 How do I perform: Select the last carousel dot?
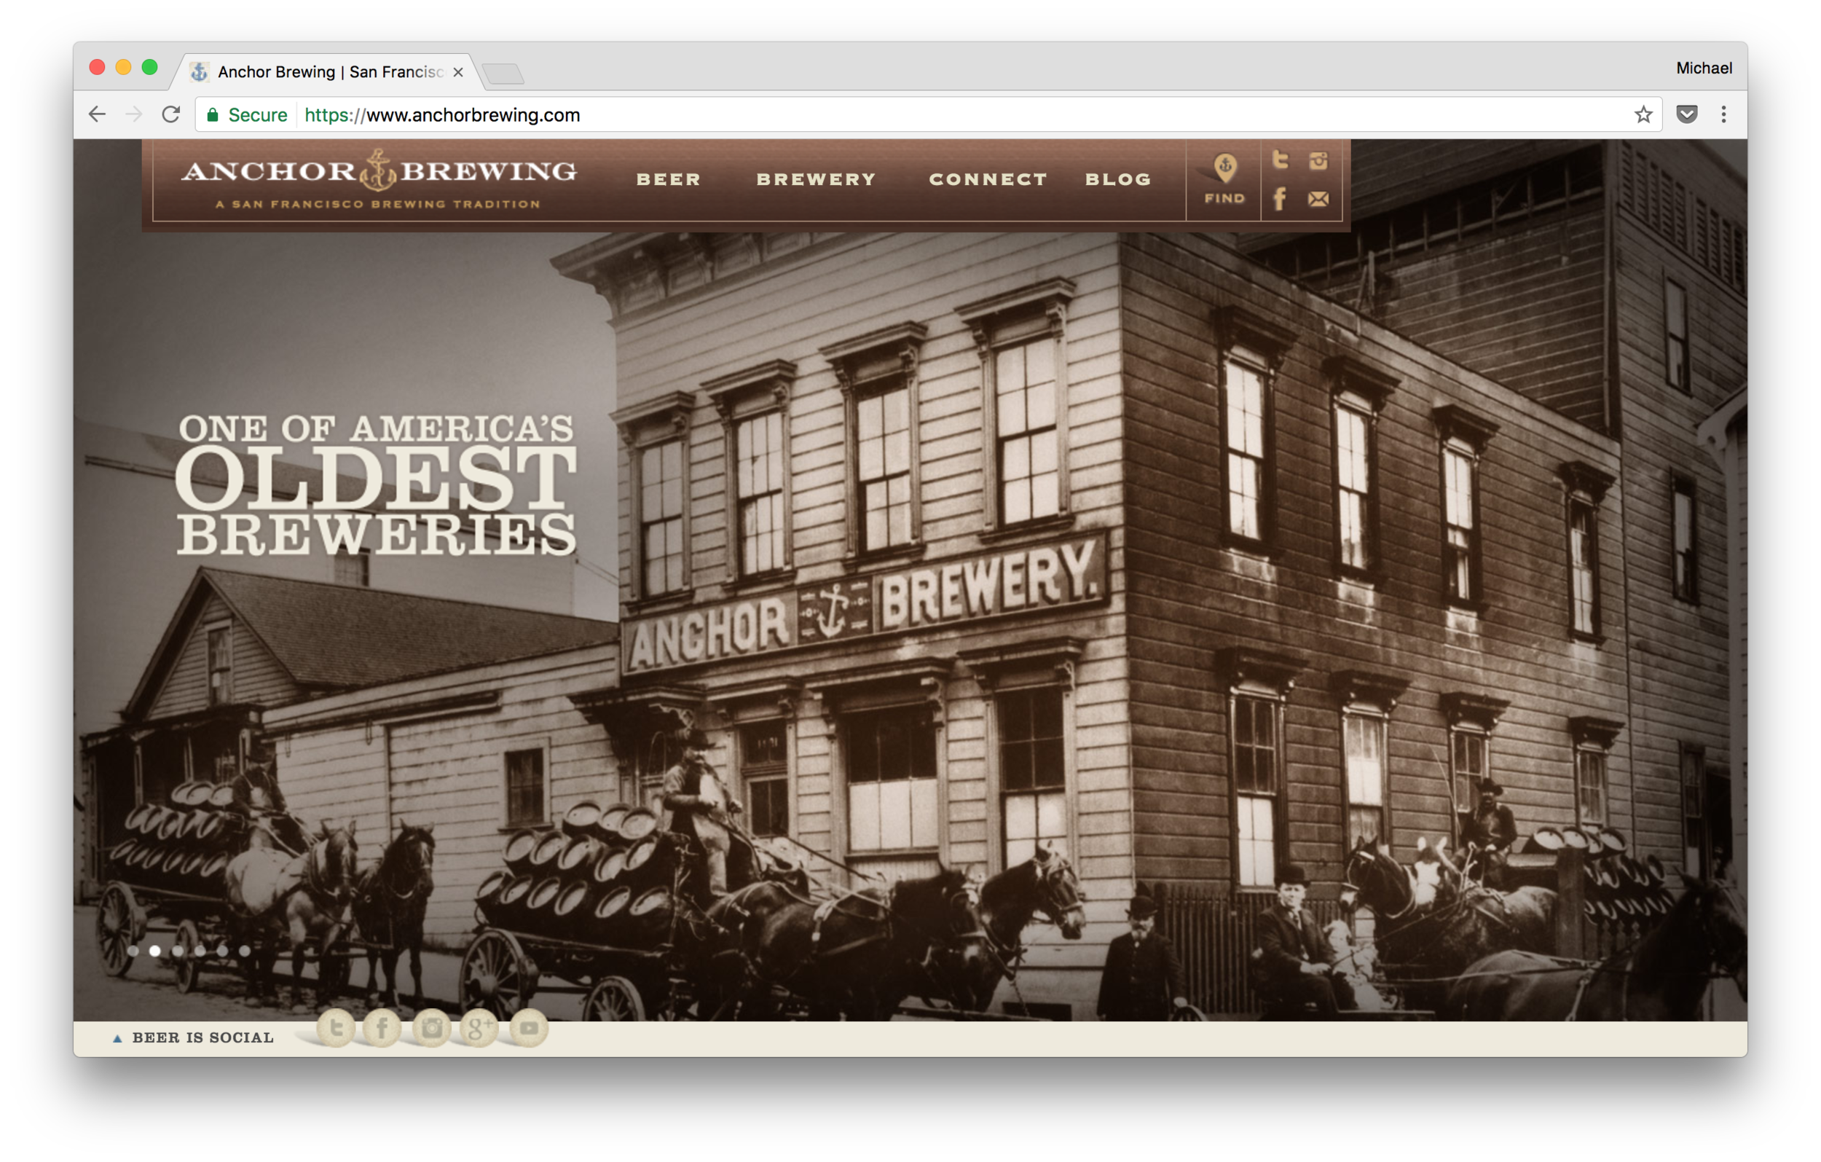point(243,951)
